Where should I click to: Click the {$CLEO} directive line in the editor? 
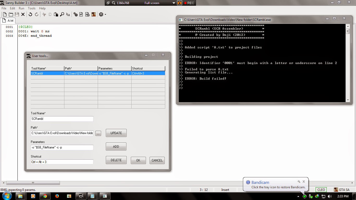[26, 27]
